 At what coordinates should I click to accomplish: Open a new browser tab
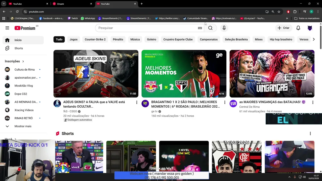142,4
